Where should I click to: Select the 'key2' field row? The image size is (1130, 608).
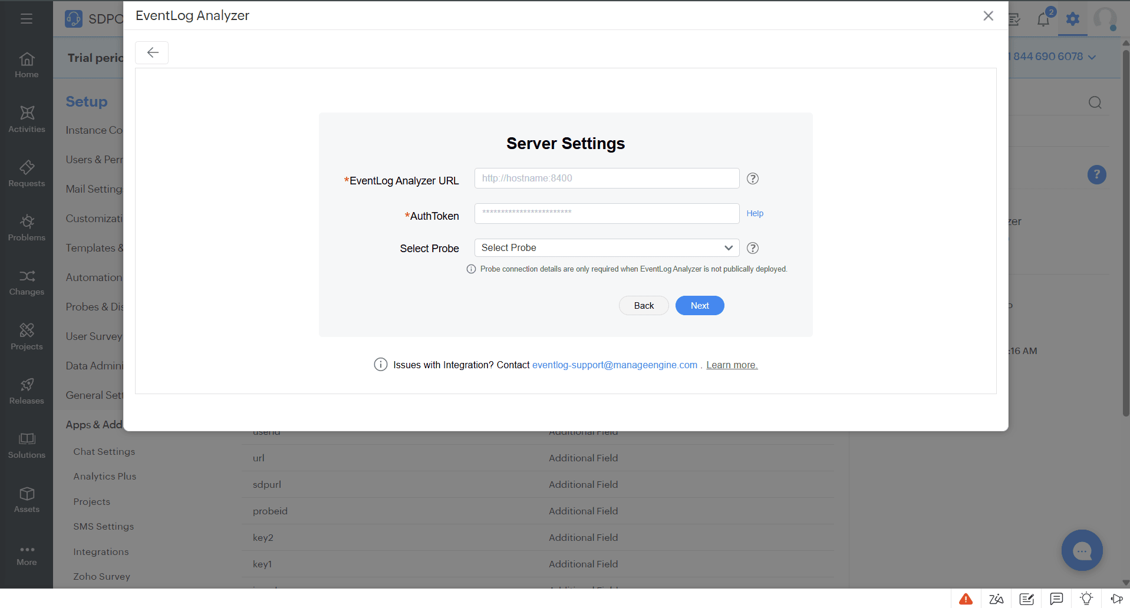pos(538,537)
